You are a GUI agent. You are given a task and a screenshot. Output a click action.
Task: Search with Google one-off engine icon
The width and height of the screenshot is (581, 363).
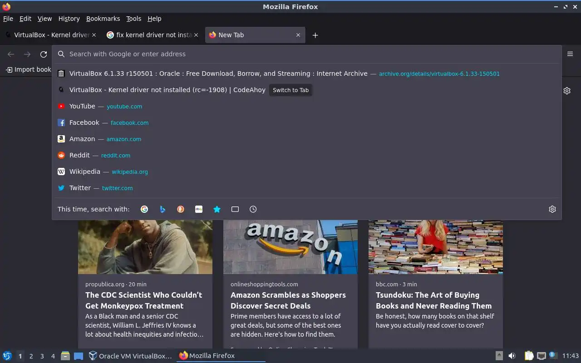(144, 209)
